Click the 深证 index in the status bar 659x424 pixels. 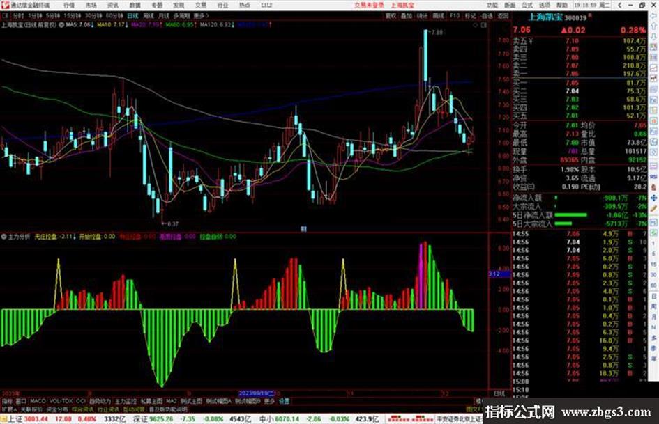coord(141,419)
